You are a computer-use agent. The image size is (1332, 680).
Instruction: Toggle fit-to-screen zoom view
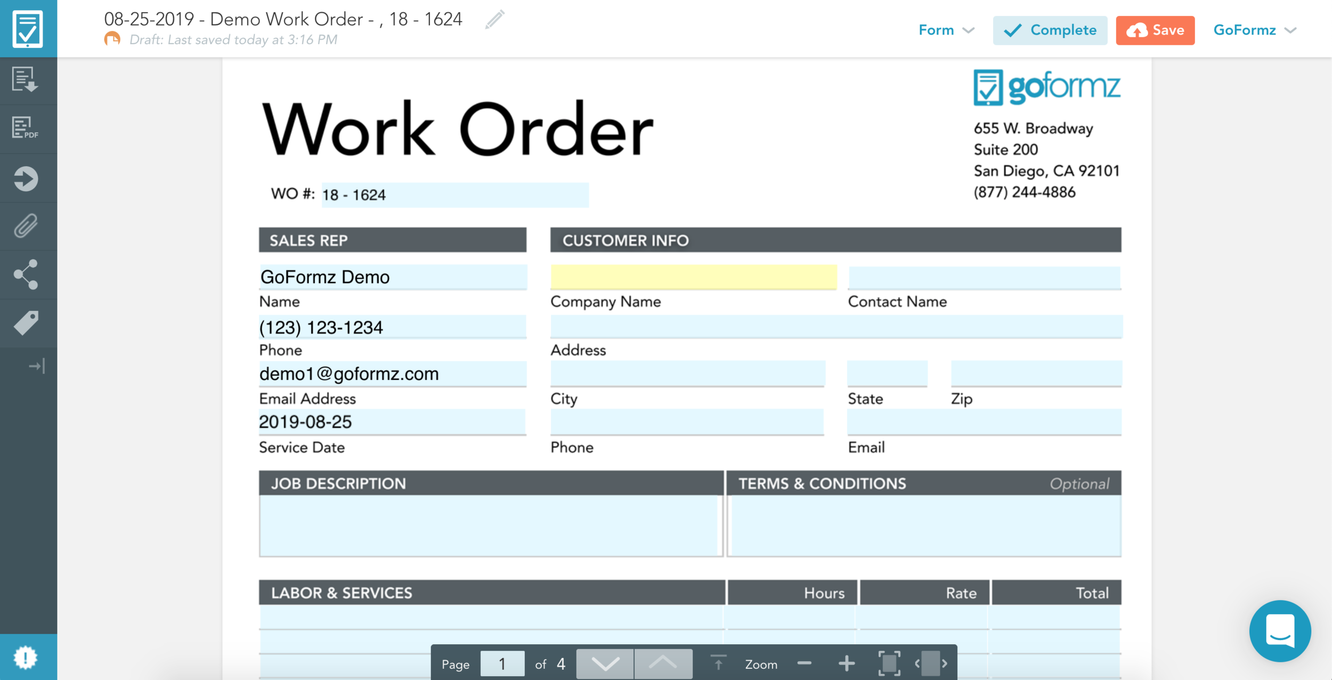889,663
